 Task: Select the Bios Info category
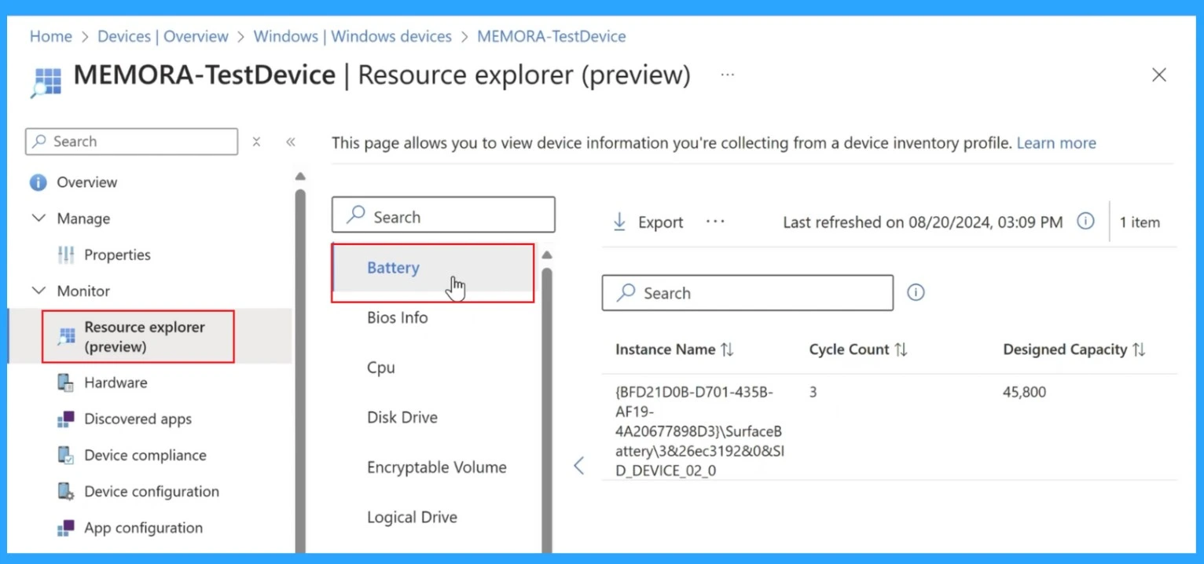coord(398,317)
